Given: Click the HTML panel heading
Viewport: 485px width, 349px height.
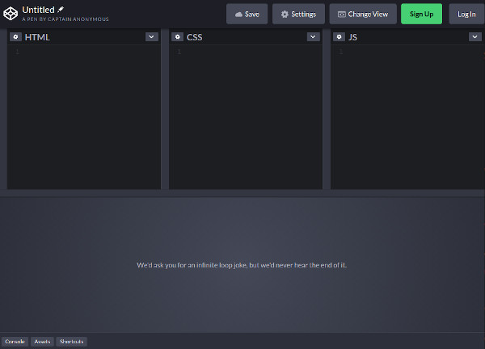Looking at the screenshot, I should tap(37, 37).
